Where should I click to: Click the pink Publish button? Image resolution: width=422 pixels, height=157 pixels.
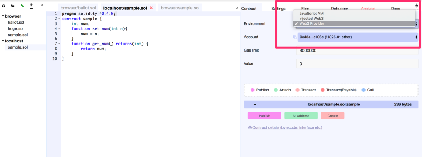[x=264, y=116]
